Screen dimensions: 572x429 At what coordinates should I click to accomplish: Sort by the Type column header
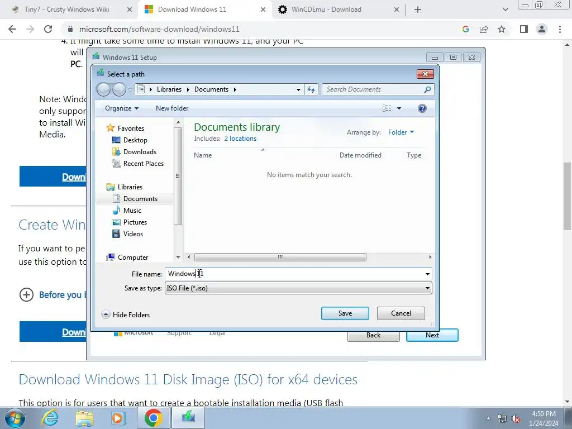[x=414, y=155]
